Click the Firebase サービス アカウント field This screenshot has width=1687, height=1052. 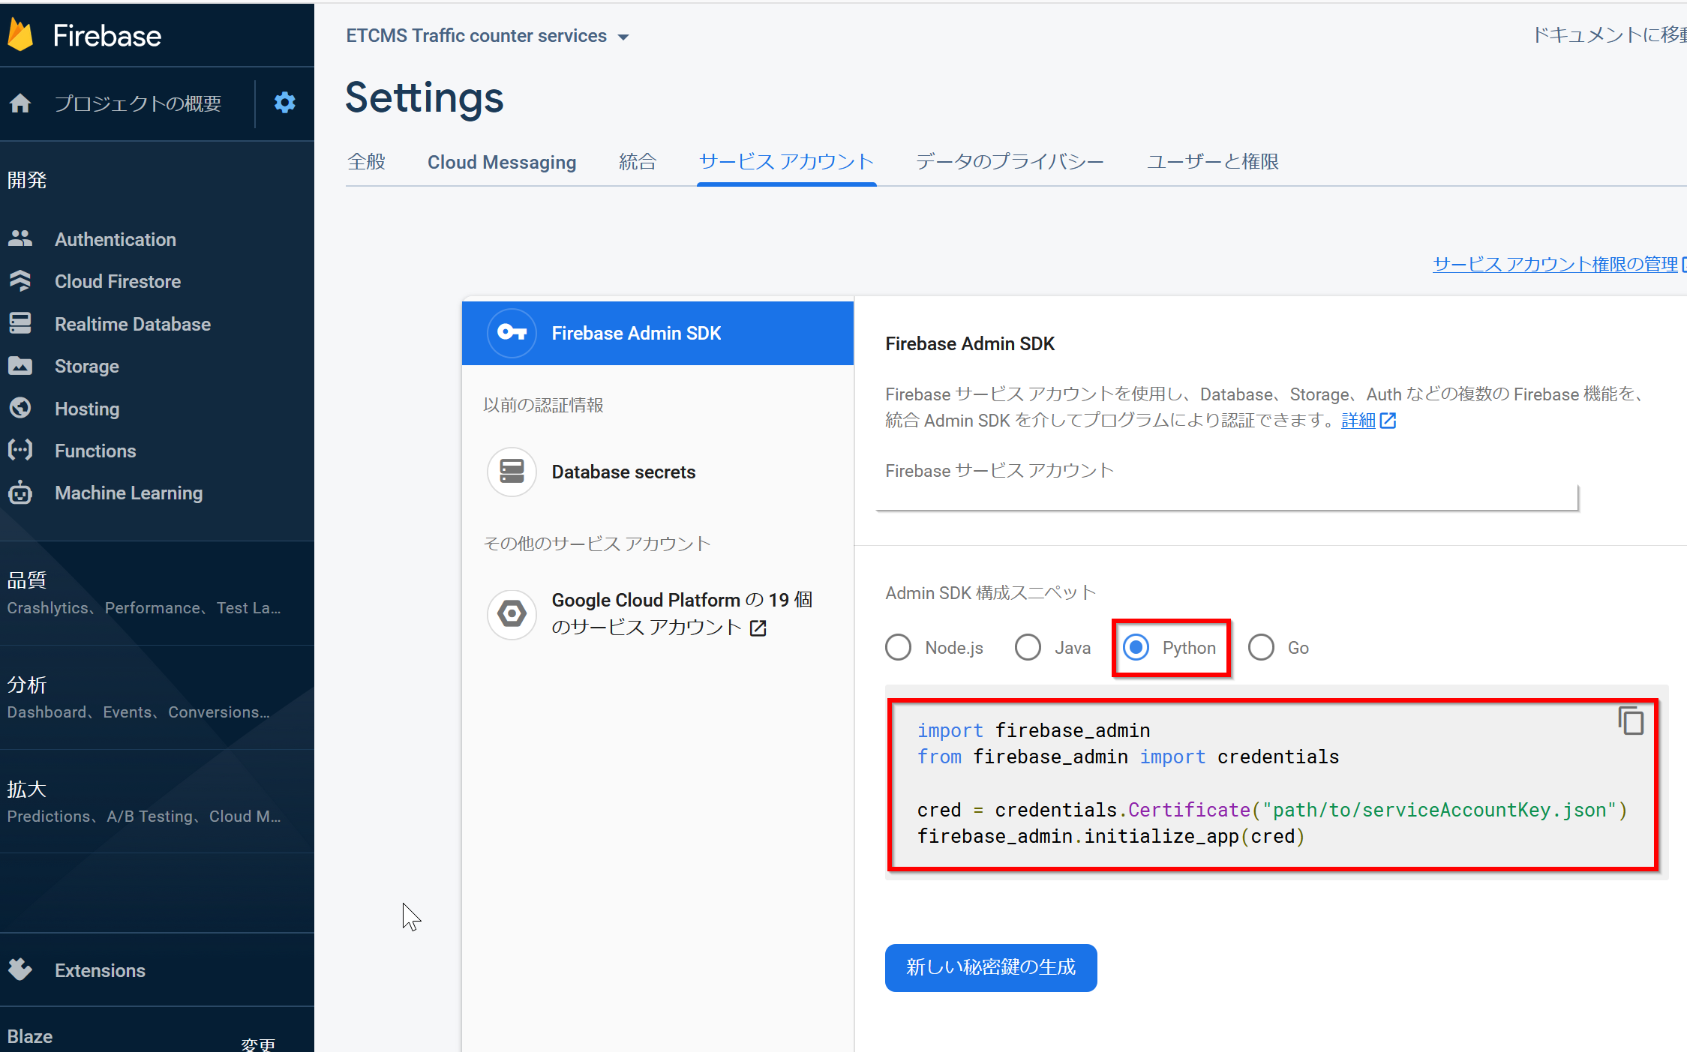(x=1226, y=496)
